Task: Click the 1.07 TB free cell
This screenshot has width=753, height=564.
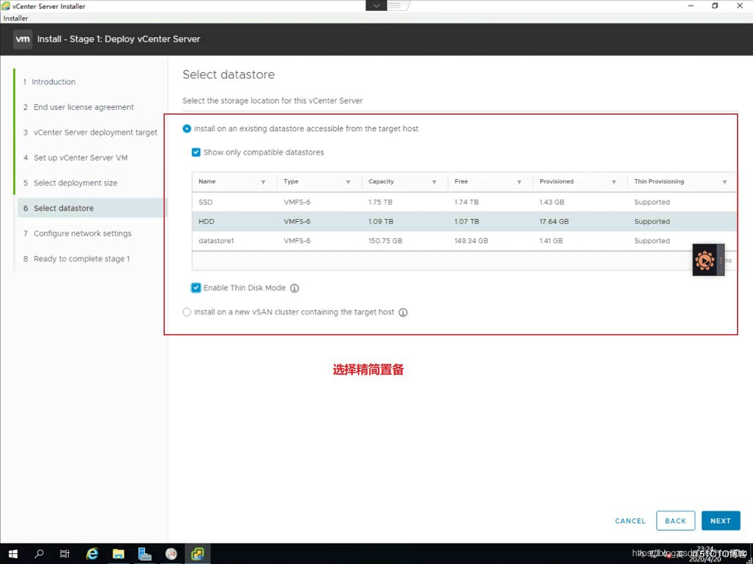Action: [466, 222]
